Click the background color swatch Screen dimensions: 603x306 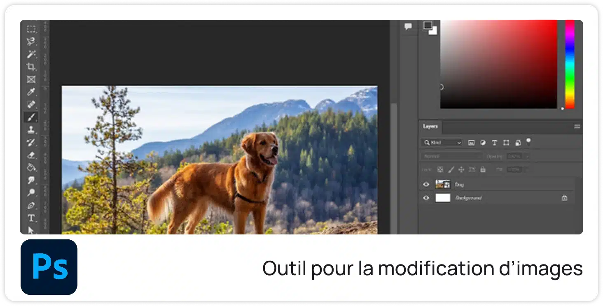(434, 31)
